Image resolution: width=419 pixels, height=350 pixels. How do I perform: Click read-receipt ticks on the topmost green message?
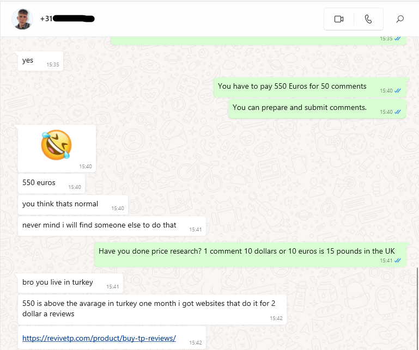coord(398,39)
